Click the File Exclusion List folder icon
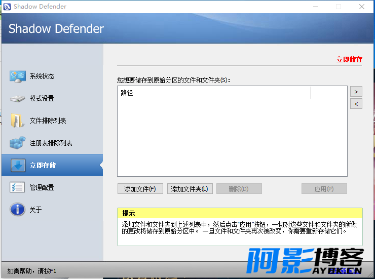The width and height of the screenshot is (375, 279). pyautogui.click(x=17, y=121)
